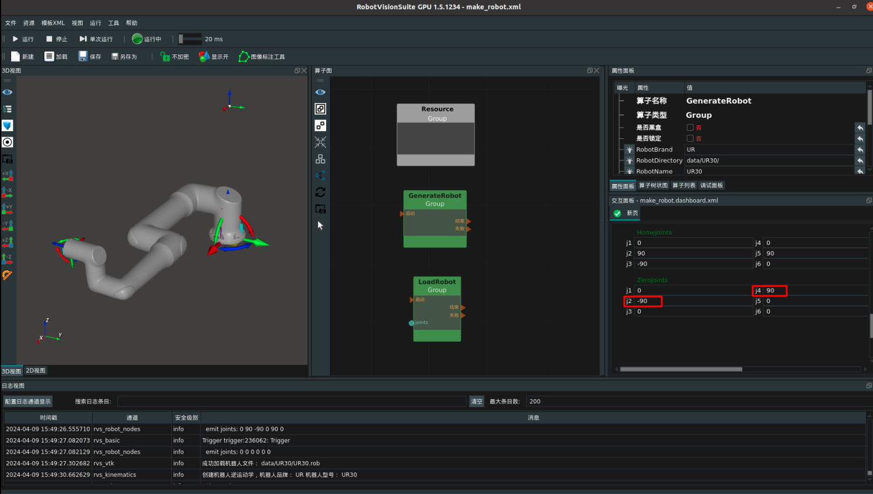Set 3D camera to -Y view
This screenshot has height=494, width=873.
(x=8, y=225)
